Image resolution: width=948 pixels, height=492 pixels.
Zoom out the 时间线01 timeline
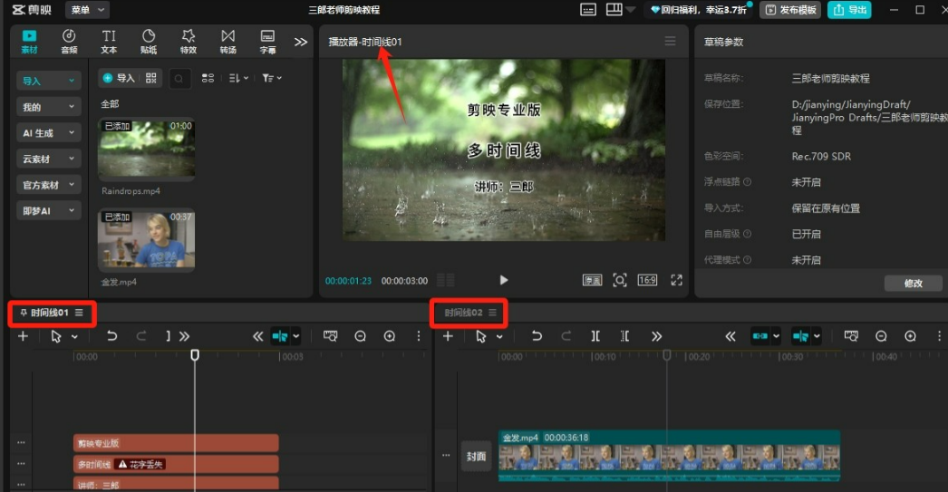pos(361,336)
